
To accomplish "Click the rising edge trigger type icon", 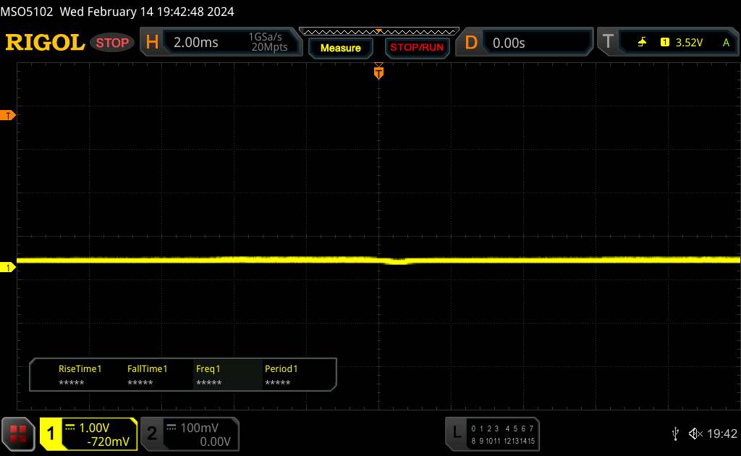I will [642, 43].
